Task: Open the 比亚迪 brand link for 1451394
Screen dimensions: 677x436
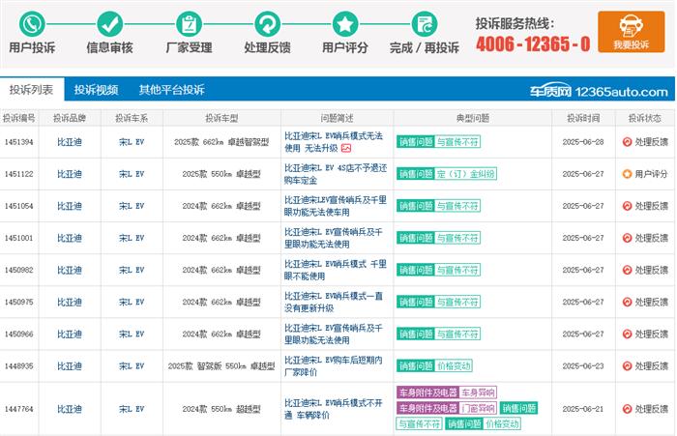Action: 70,142
